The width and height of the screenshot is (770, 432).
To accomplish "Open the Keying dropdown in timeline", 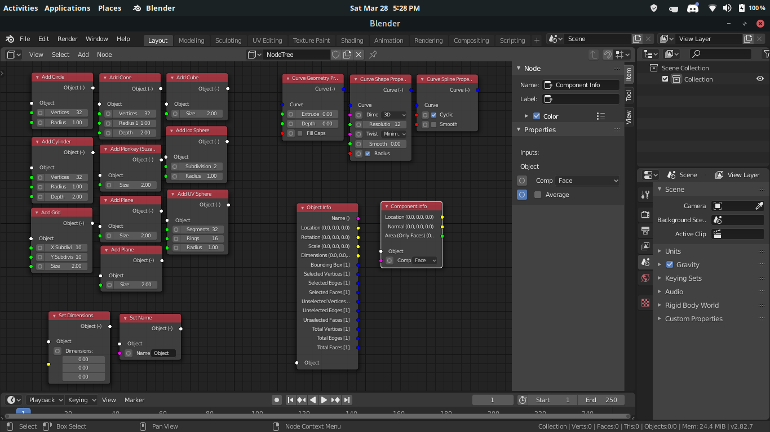I will [82, 400].
